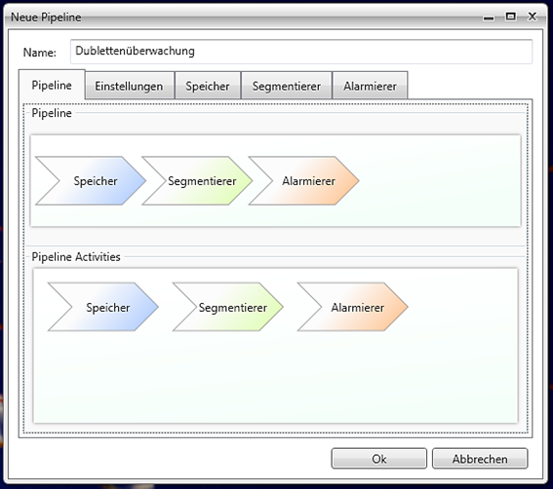Select green Segmentierer arrow in Pipeline section

pyautogui.click(x=197, y=181)
